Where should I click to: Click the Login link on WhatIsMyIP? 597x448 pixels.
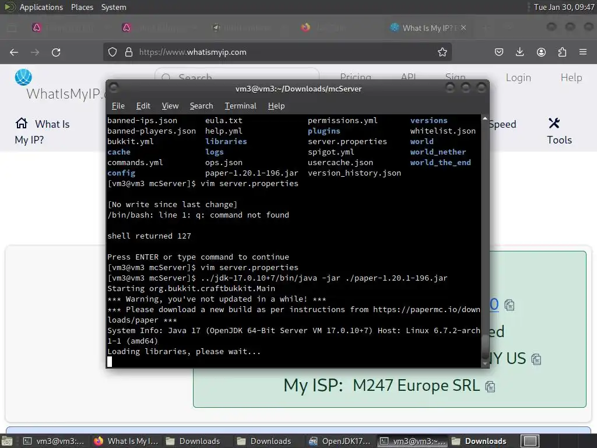pyautogui.click(x=518, y=78)
